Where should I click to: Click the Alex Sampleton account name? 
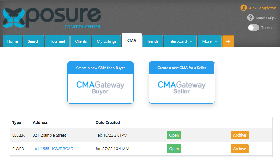pyautogui.click(x=262, y=8)
